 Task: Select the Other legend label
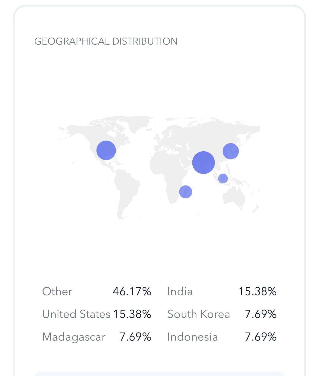(x=57, y=291)
